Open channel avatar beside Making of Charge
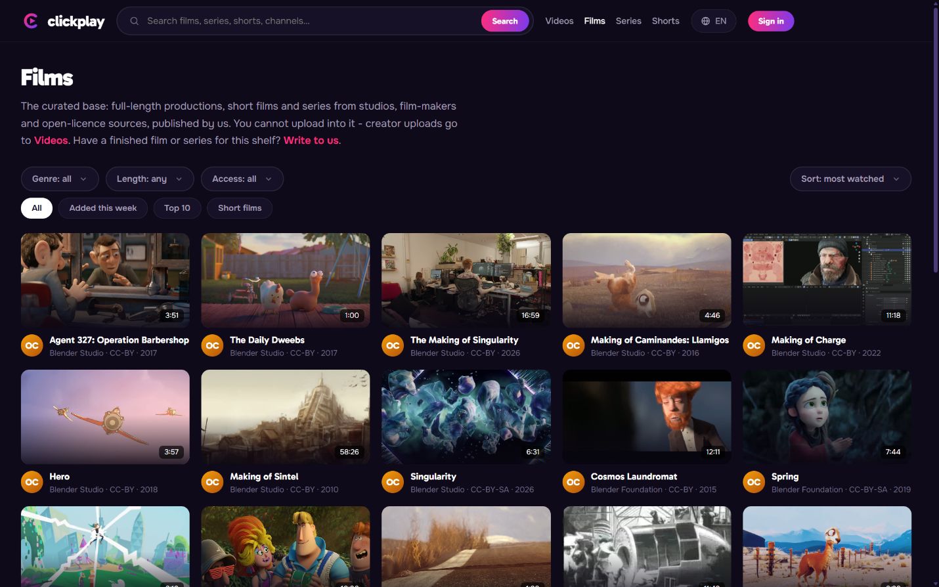Image resolution: width=939 pixels, height=587 pixels. coord(754,345)
